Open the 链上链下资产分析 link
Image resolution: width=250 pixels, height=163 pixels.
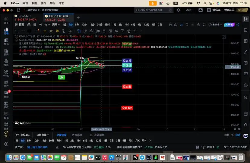(x=37, y=147)
